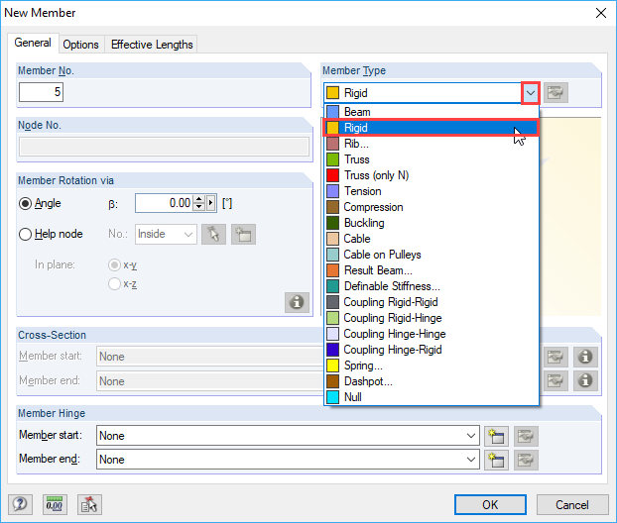This screenshot has width=617, height=523.
Task: Choose x-y plane radio option
Action: click(x=114, y=265)
